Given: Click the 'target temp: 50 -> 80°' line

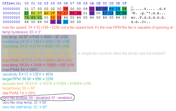Looking at the screenshot, I should coord(19,88).
